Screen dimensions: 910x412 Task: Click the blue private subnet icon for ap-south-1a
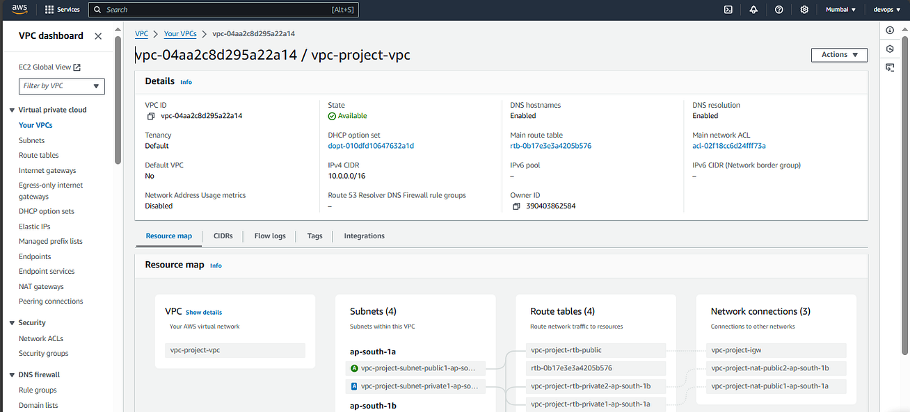pos(355,386)
